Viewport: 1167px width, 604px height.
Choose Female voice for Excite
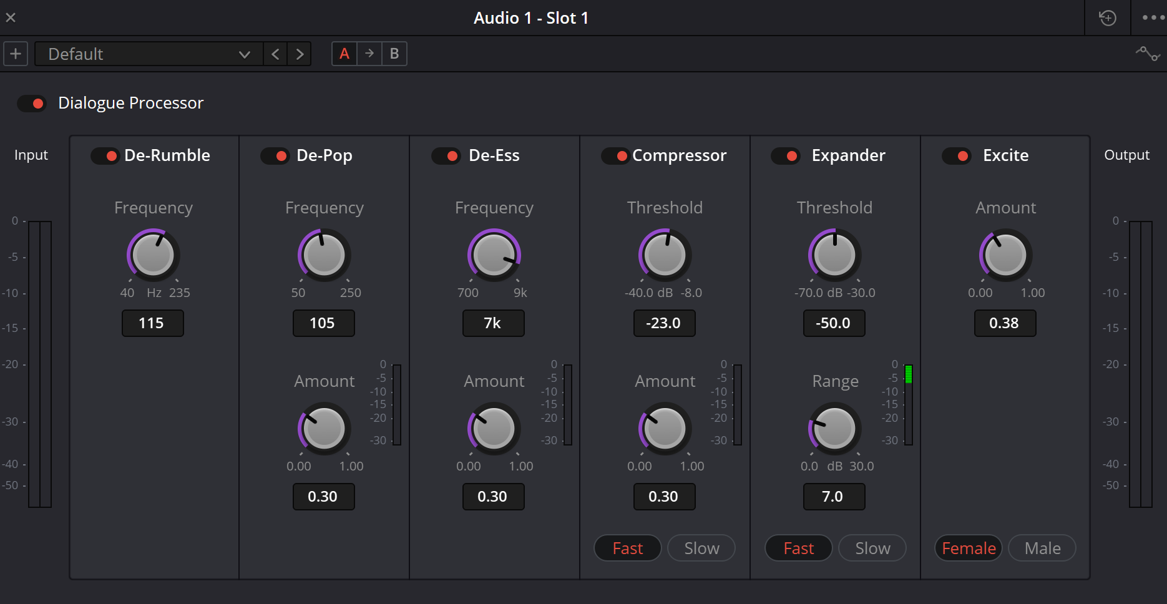point(969,548)
